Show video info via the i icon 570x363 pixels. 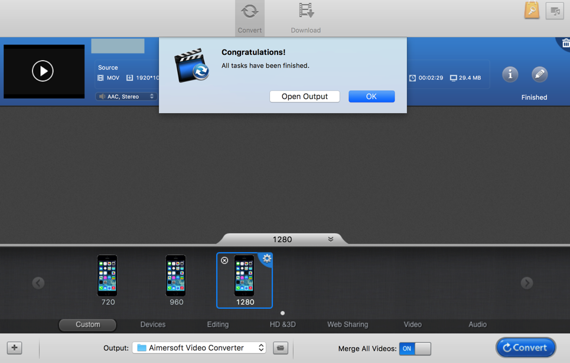point(510,74)
